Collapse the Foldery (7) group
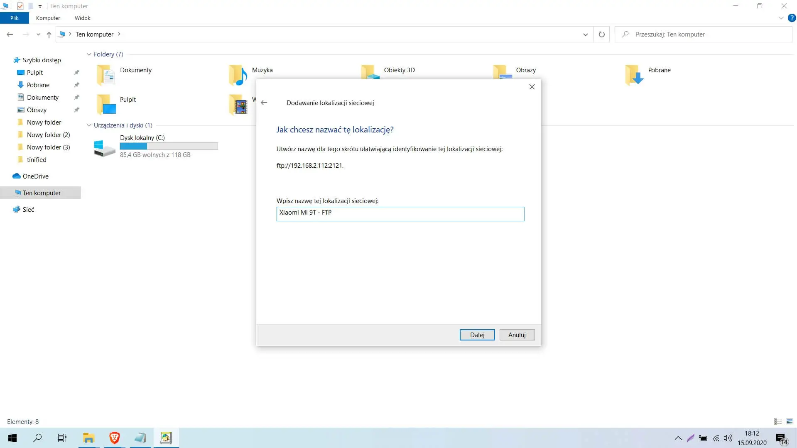 (89, 54)
